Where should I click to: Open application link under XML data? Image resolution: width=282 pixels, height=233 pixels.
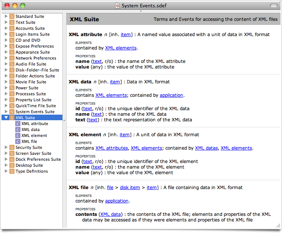(x=171, y=95)
